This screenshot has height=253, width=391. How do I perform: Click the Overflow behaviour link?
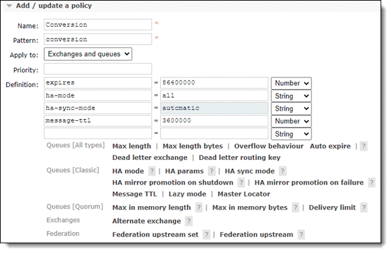click(x=268, y=146)
